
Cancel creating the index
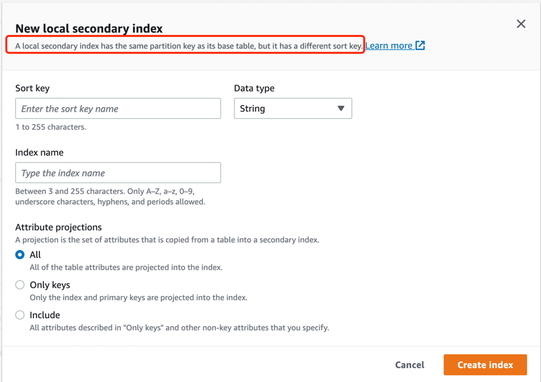click(x=410, y=365)
